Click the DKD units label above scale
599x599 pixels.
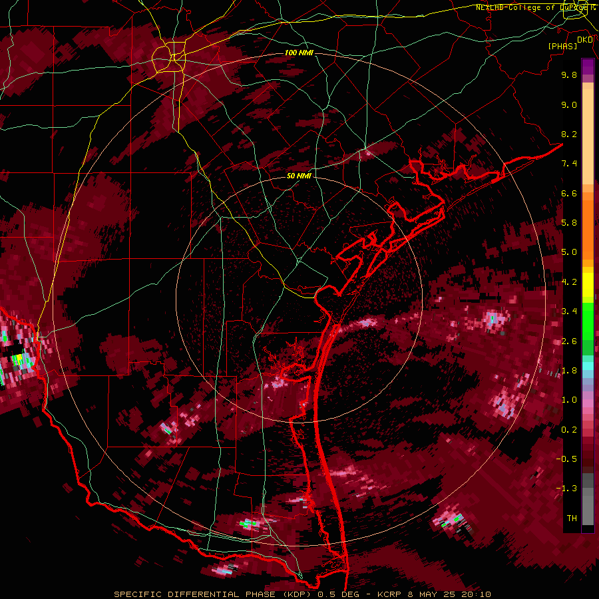point(585,40)
